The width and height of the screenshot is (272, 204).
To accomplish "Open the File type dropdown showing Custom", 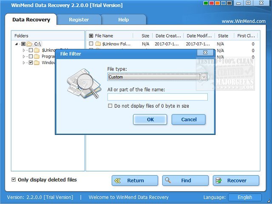I will click(157, 77).
